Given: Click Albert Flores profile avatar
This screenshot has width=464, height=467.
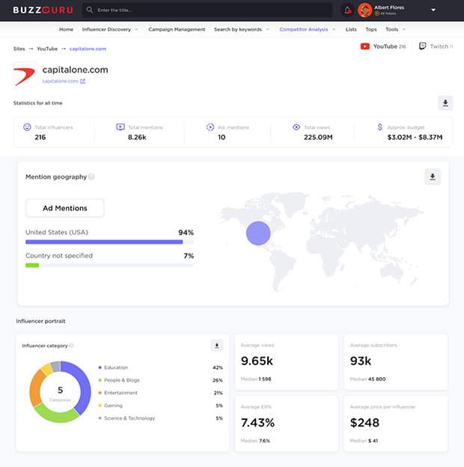Looking at the screenshot, I should [364, 10].
